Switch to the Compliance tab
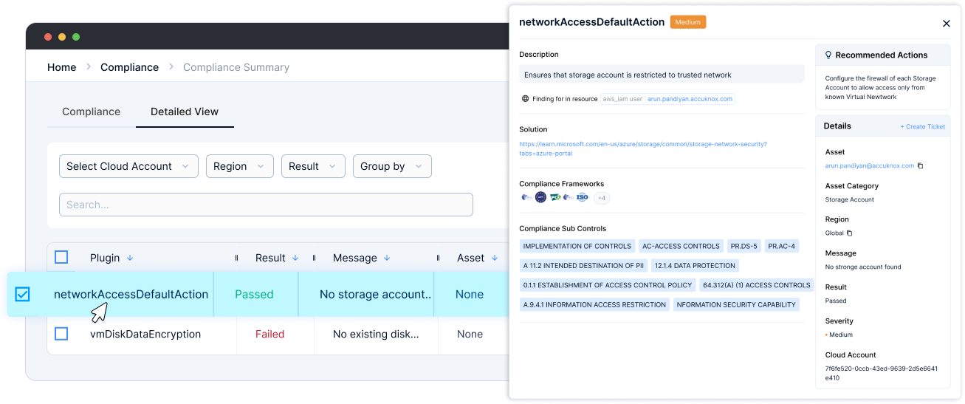This screenshot has width=965, height=404. tap(91, 112)
